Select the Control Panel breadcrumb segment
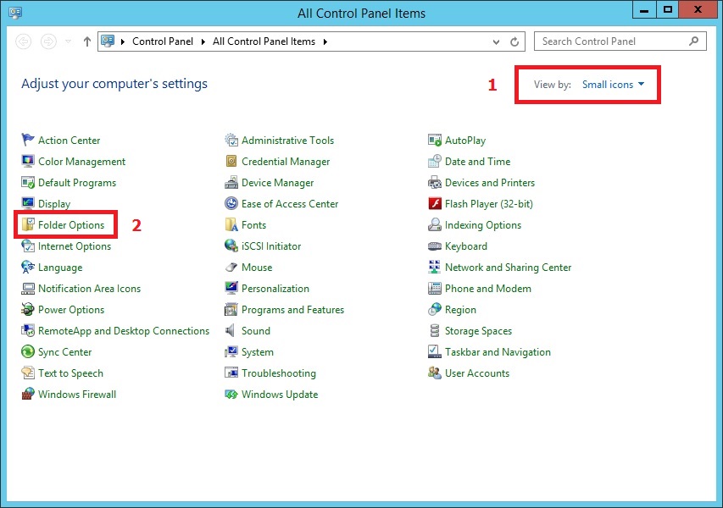The height and width of the screenshot is (508, 723). click(x=163, y=41)
